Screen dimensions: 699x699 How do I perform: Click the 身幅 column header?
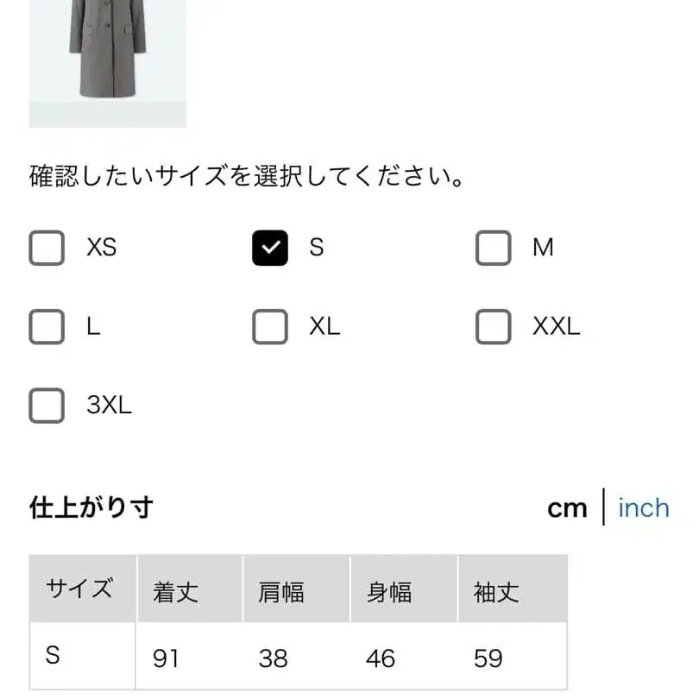coord(388,592)
